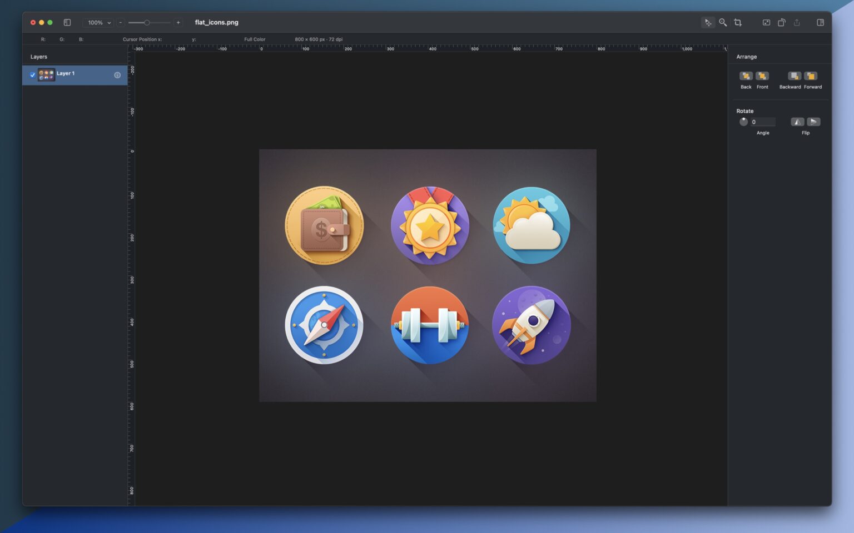
Task: Click the zoom slider knob
Action: (x=147, y=23)
